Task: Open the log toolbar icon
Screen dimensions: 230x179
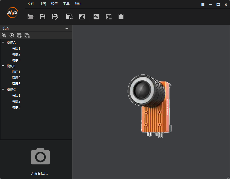Action: pyautogui.click(x=121, y=17)
